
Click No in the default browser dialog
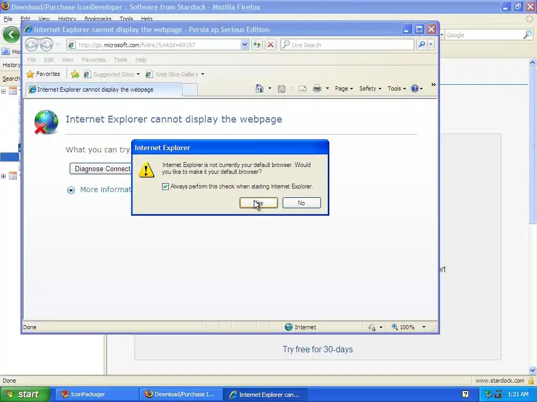302,203
